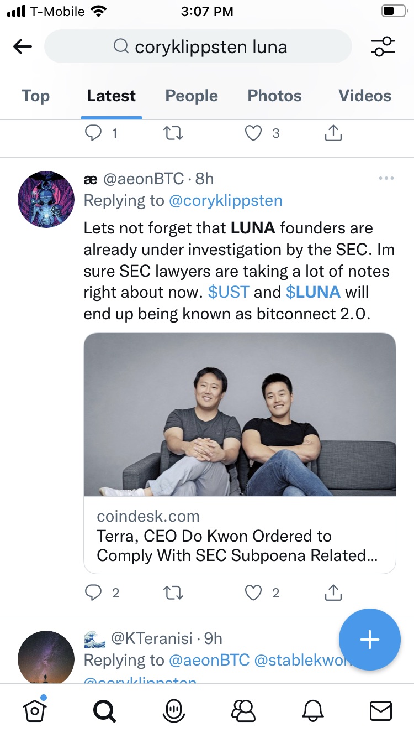Screen dimensions: 414x738
Task: Like the @aeonBTC tweet
Action: tap(253, 593)
